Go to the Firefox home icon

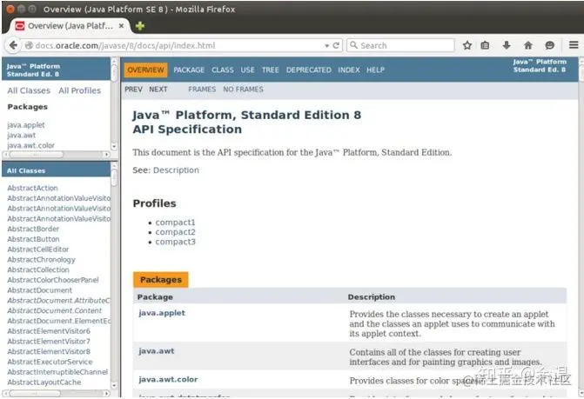(528, 45)
